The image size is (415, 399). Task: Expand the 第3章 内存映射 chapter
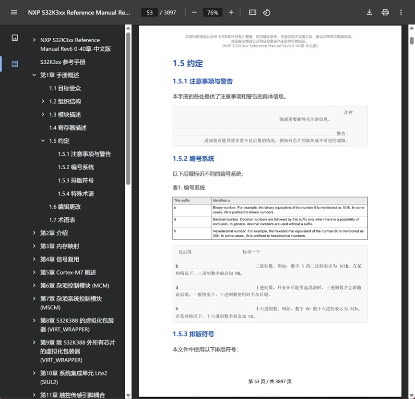[34, 246]
